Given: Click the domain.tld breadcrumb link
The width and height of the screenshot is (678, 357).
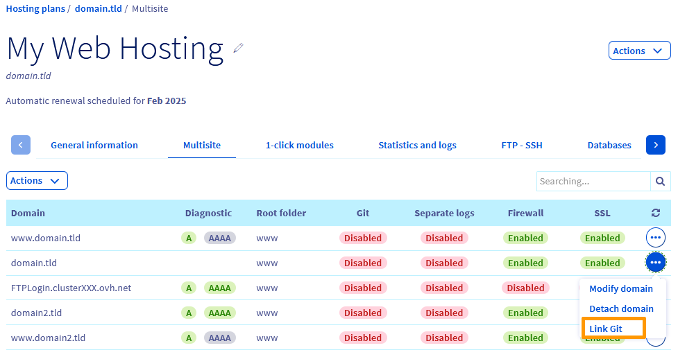Looking at the screenshot, I should [x=99, y=9].
